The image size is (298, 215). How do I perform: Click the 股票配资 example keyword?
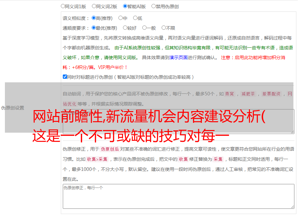click(272, 94)
